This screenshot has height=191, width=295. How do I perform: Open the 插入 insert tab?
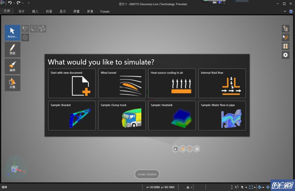coord(35,11)
